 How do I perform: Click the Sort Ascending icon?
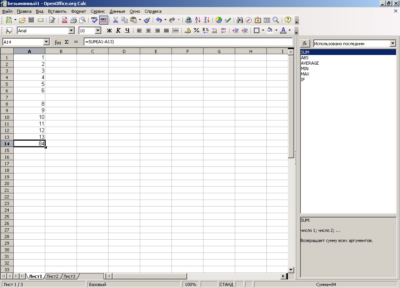[198, 20]
